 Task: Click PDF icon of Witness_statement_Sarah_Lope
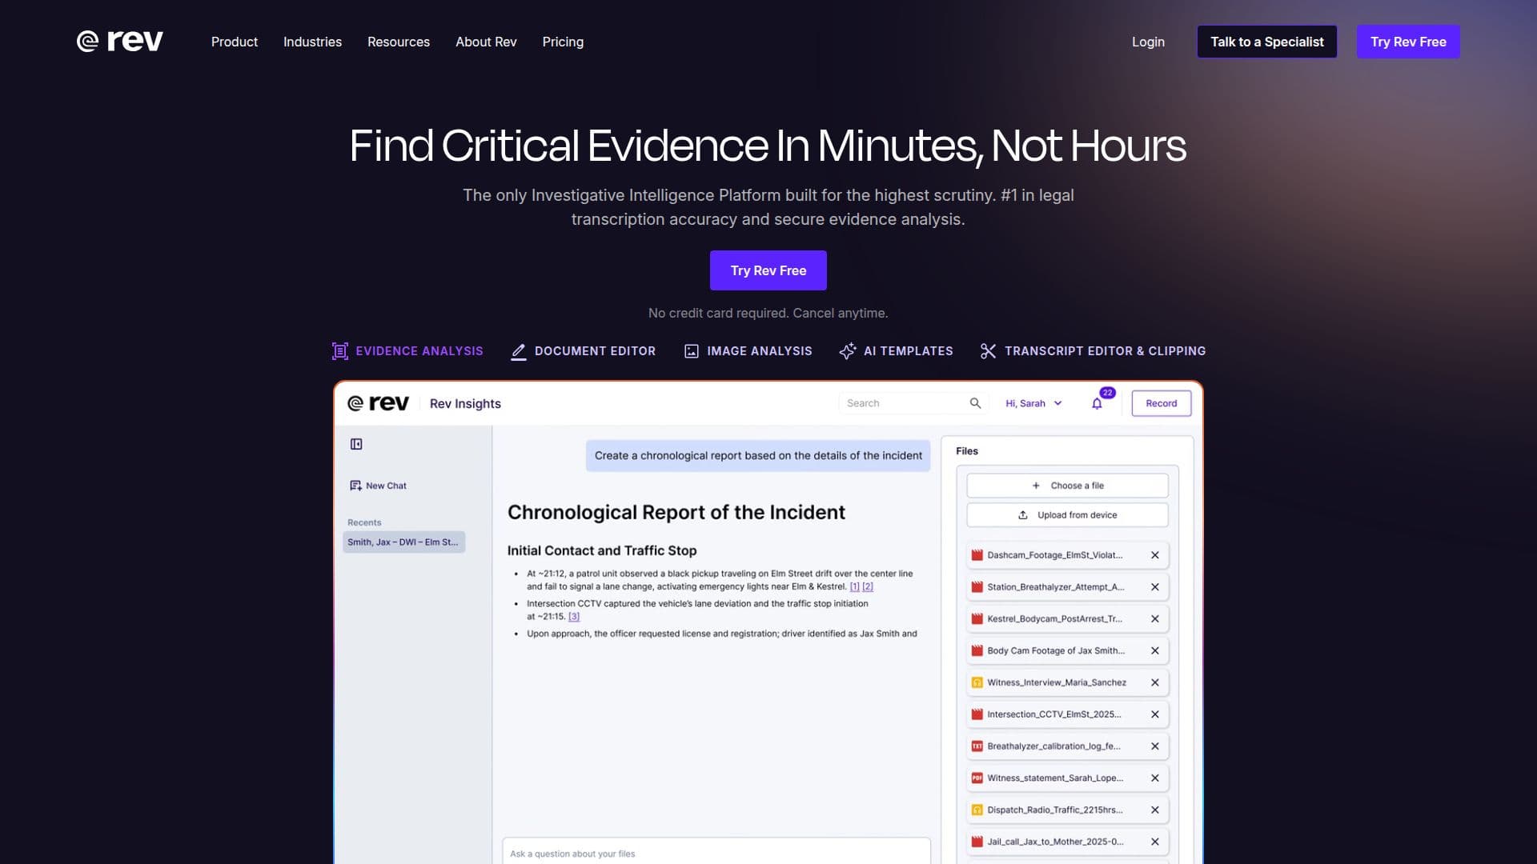[x=977, y=778]
